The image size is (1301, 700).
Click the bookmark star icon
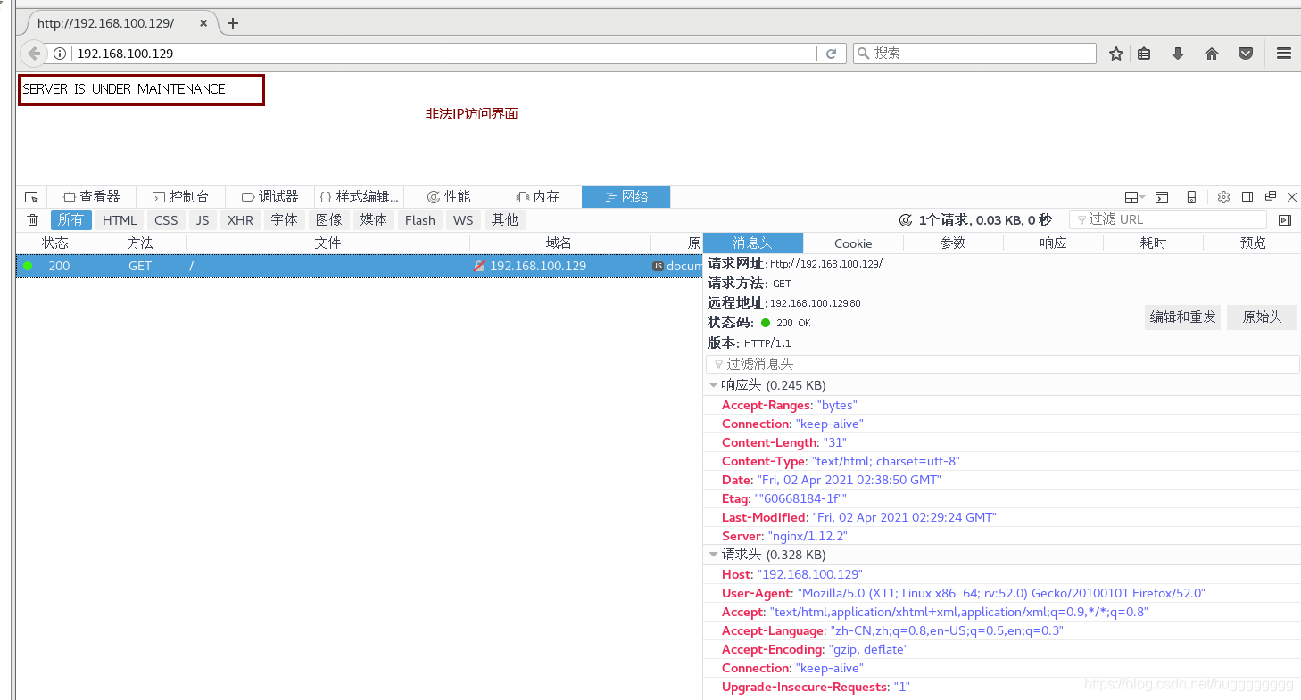pos(1115,54)
